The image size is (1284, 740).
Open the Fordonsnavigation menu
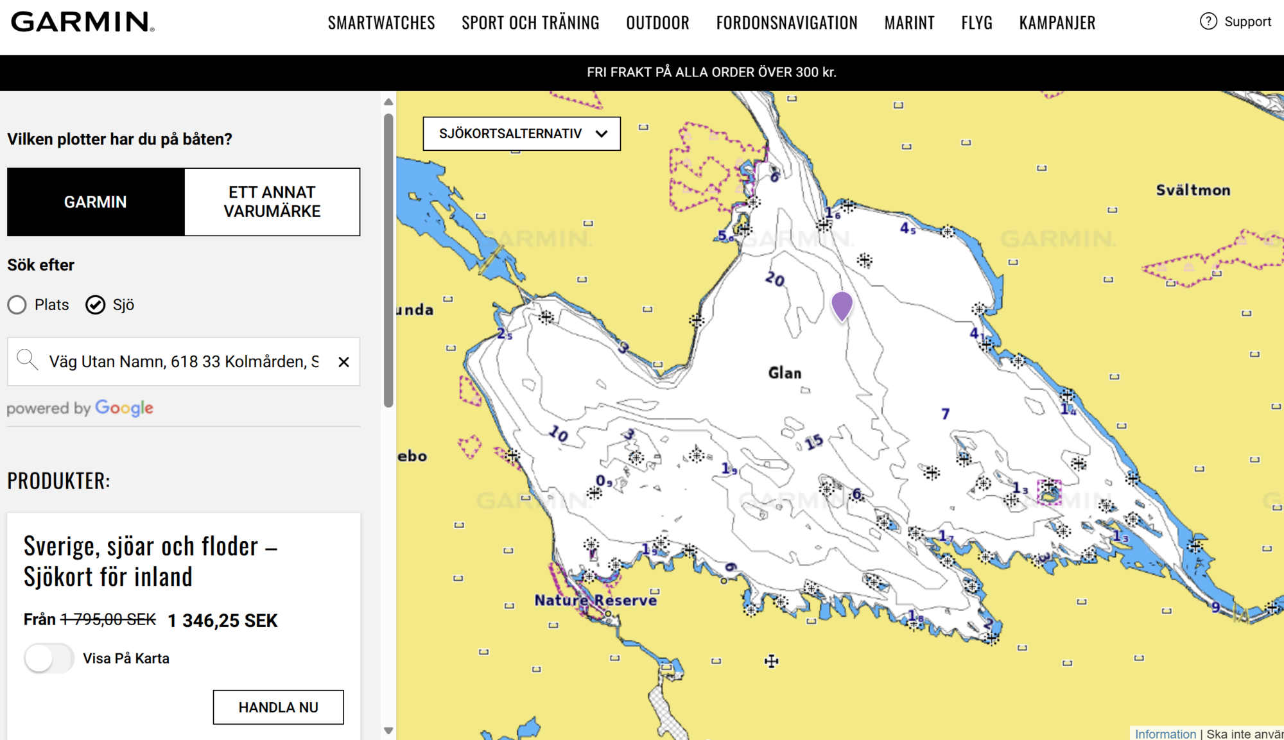786,22
